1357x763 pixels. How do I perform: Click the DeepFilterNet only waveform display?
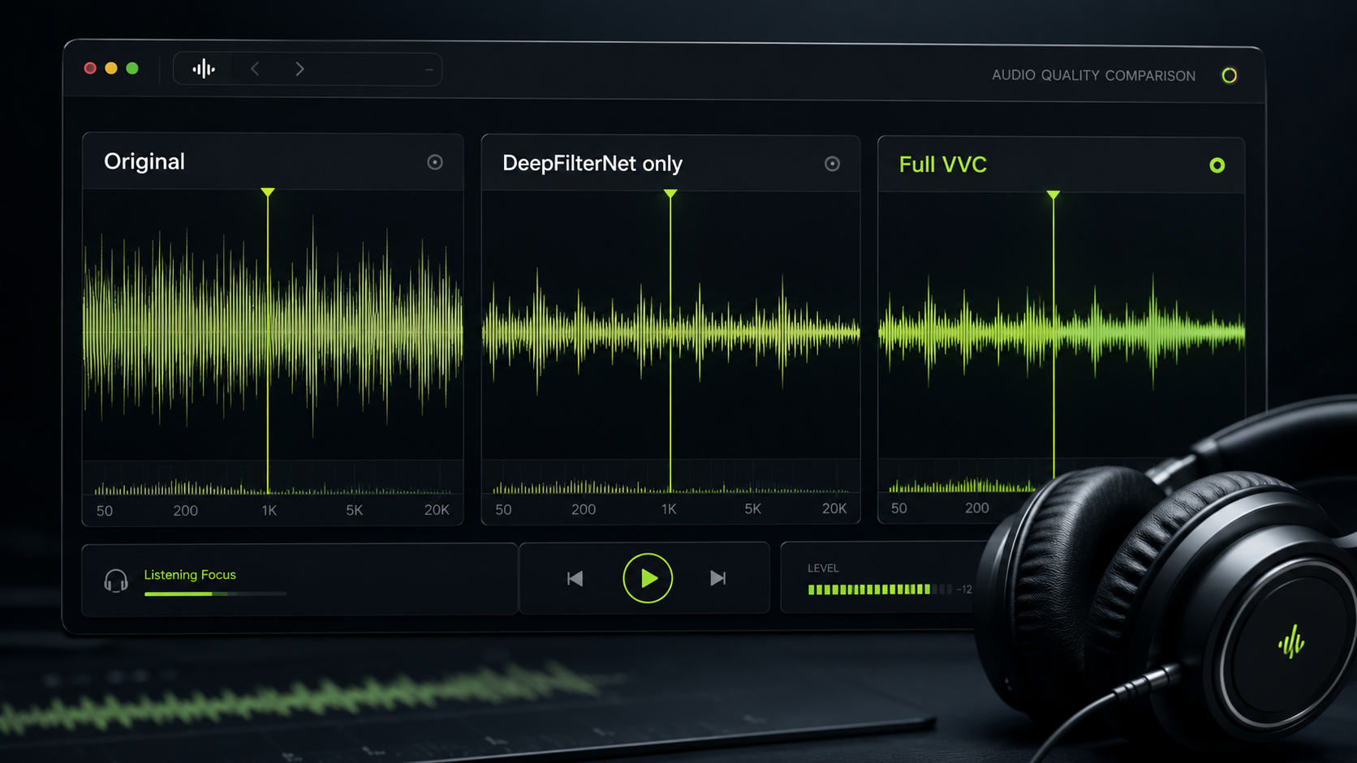point(670,324)
